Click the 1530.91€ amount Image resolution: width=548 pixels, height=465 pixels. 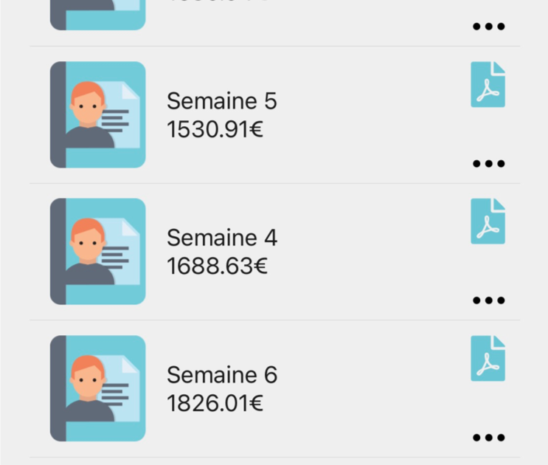(x=215, y=129)
